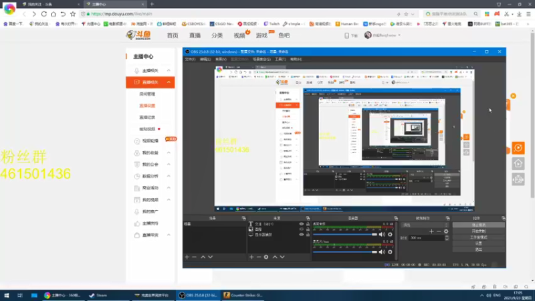535x301 pixels.
Task: Open the OBS 编辑(E) menu
Action: click(205, 59)
